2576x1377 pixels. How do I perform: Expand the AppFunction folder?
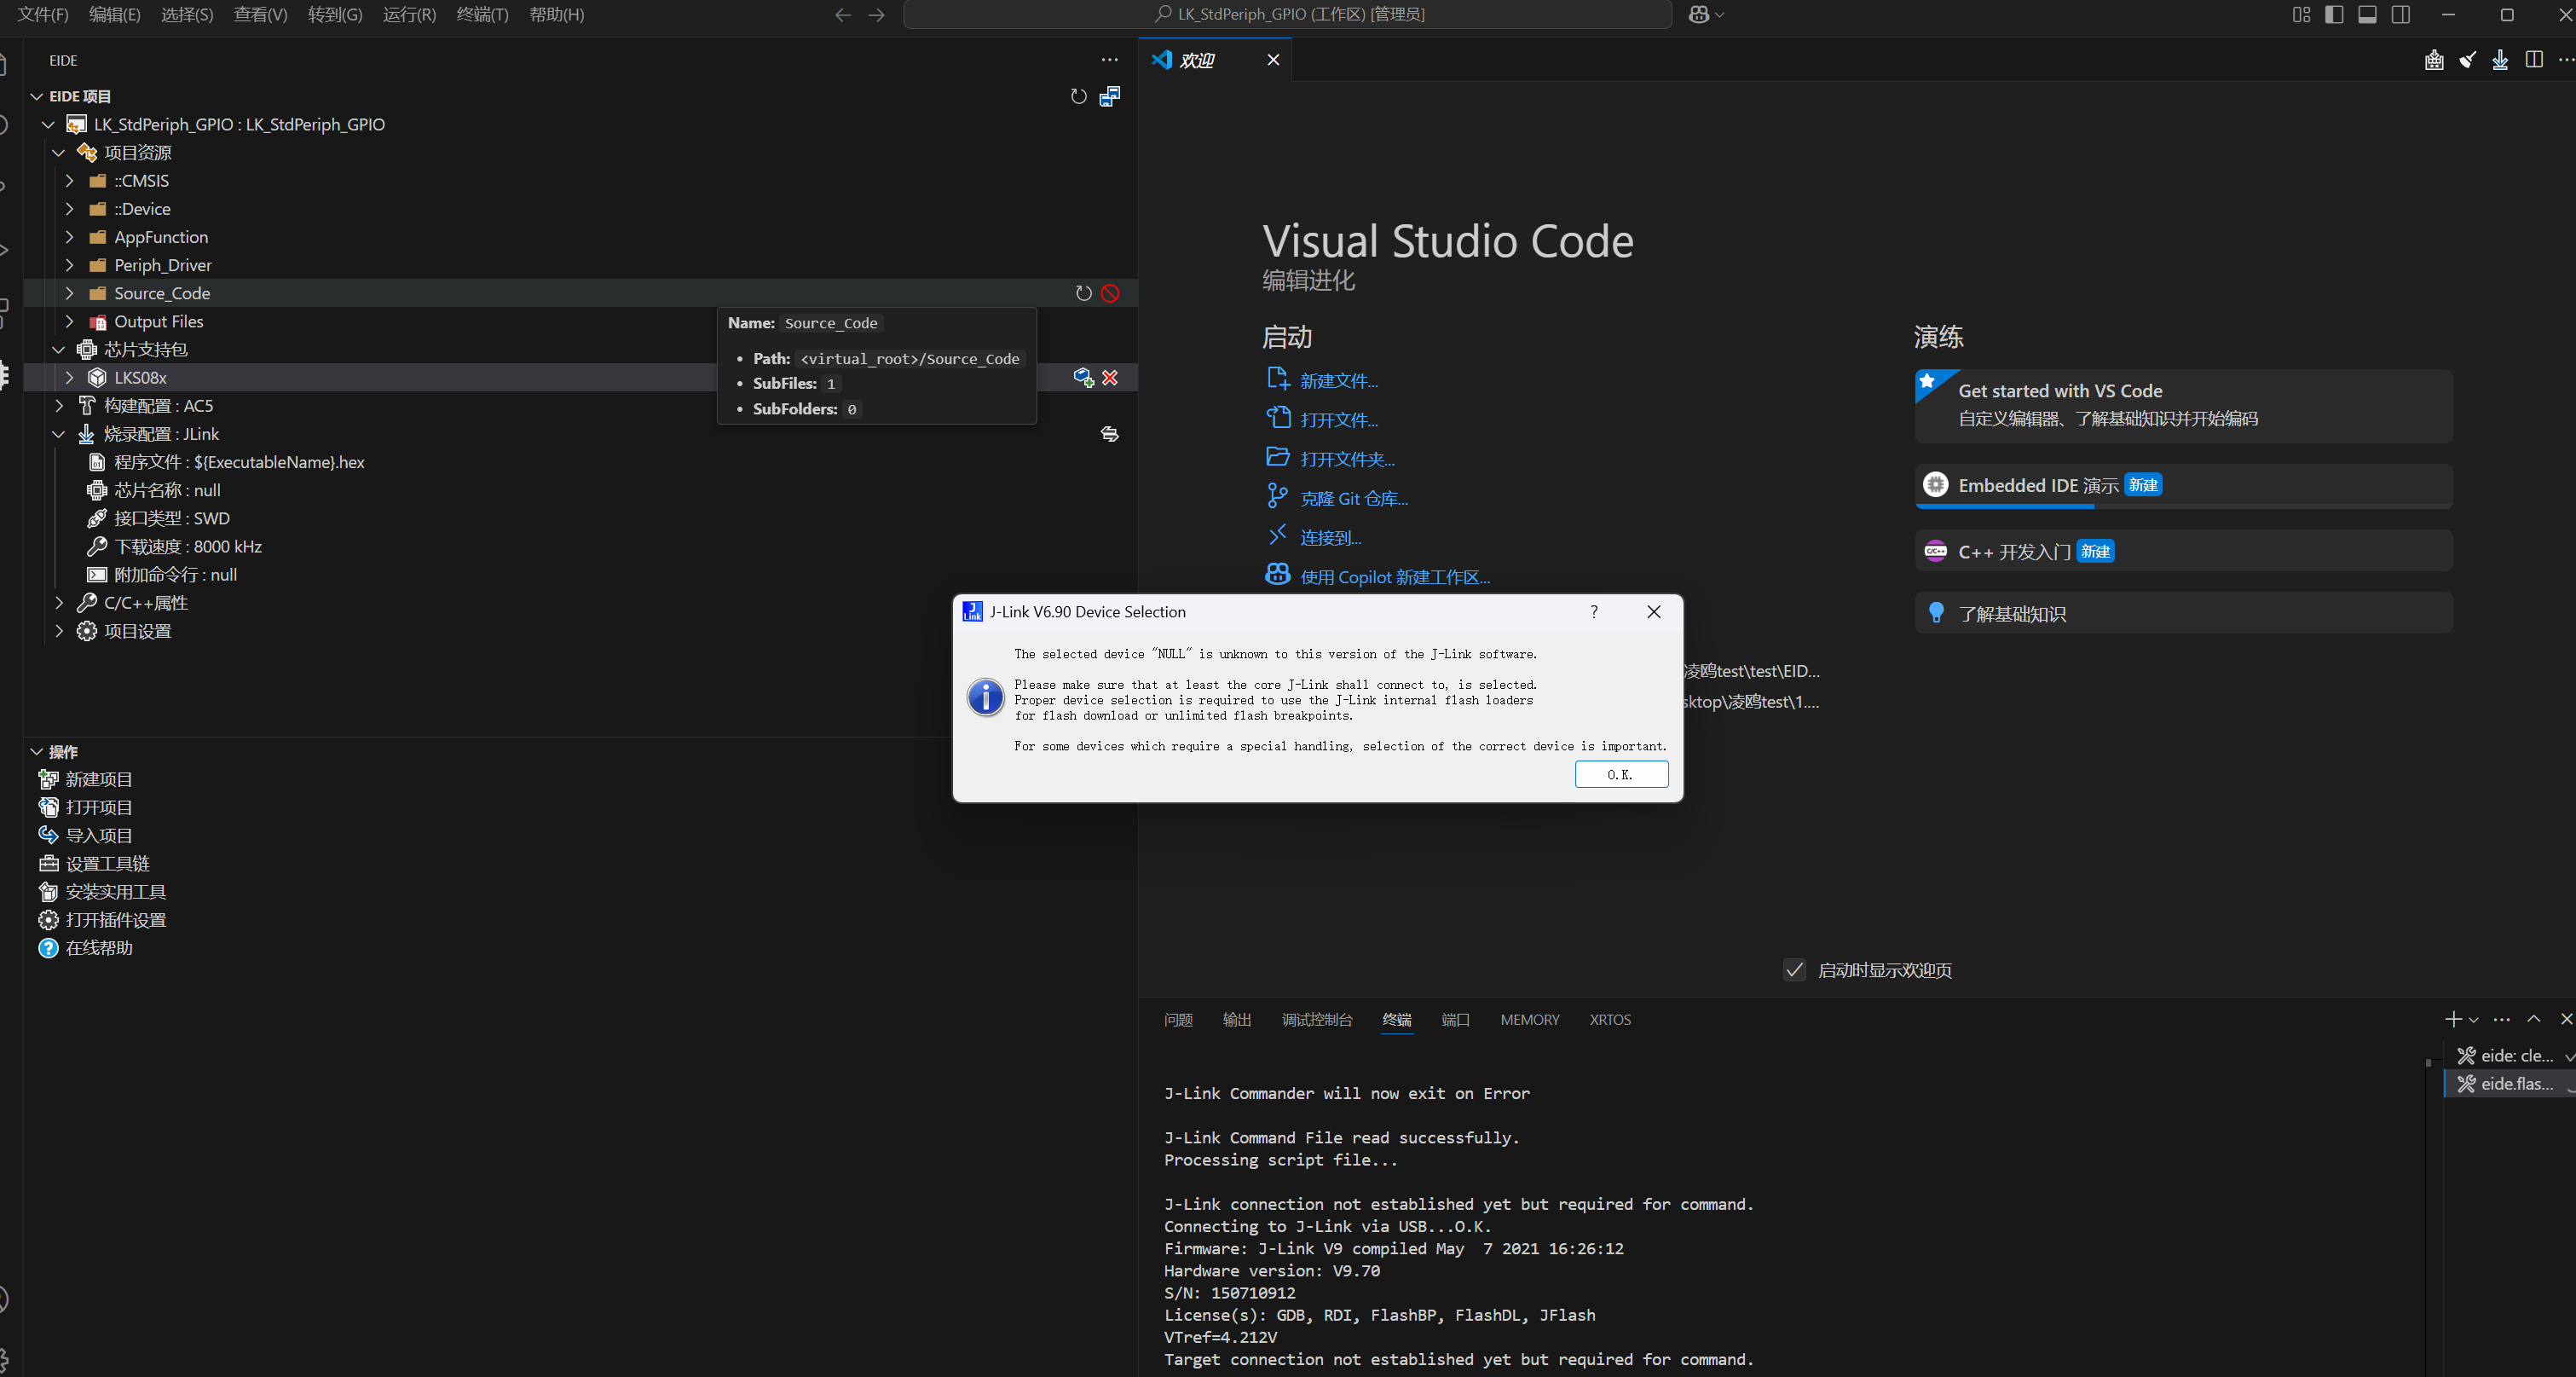coord(69,237)
